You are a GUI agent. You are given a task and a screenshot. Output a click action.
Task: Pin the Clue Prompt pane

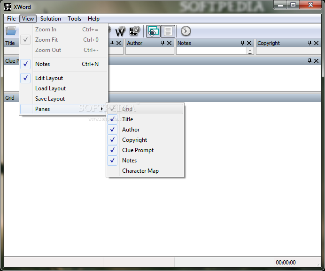tap(310, 61)
